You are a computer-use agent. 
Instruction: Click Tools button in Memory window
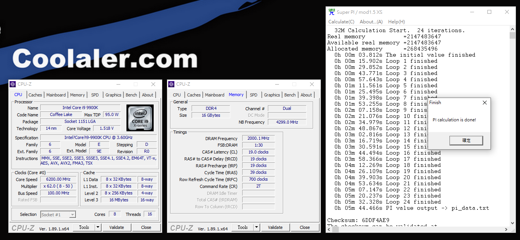pyautogui.click(x=243, y=227)
